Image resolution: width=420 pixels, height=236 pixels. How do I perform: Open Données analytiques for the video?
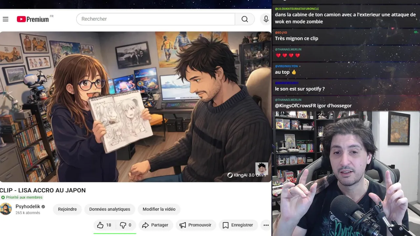point(110,209)
